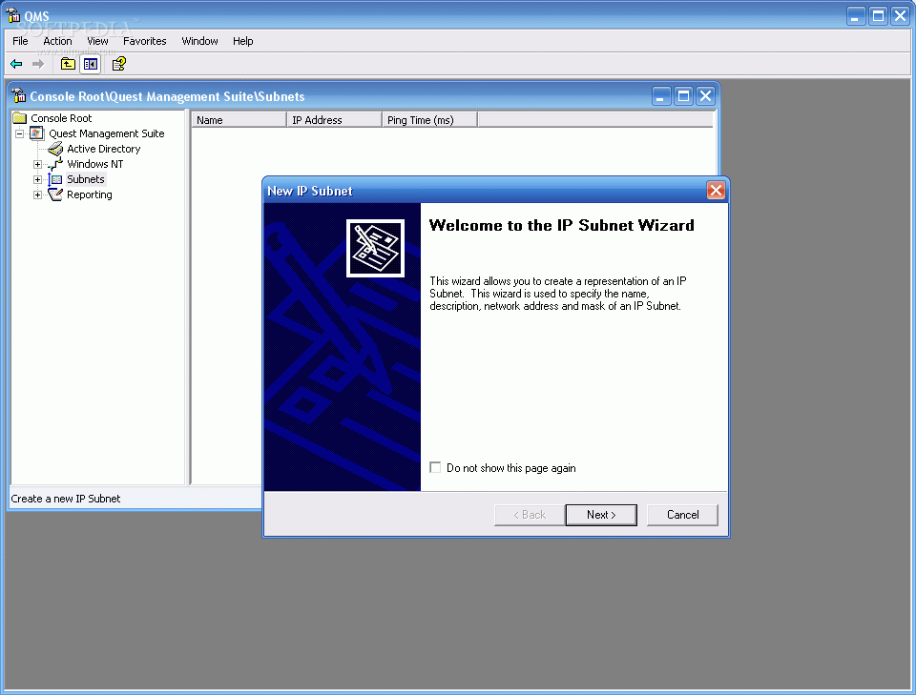Sort by the Ping Time (ms) column
916x695 pixels.
[430, 119]
